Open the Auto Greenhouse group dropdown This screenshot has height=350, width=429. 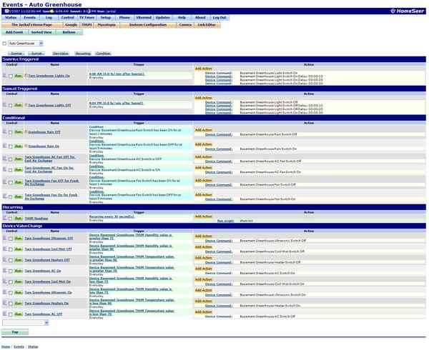(26, 43)
